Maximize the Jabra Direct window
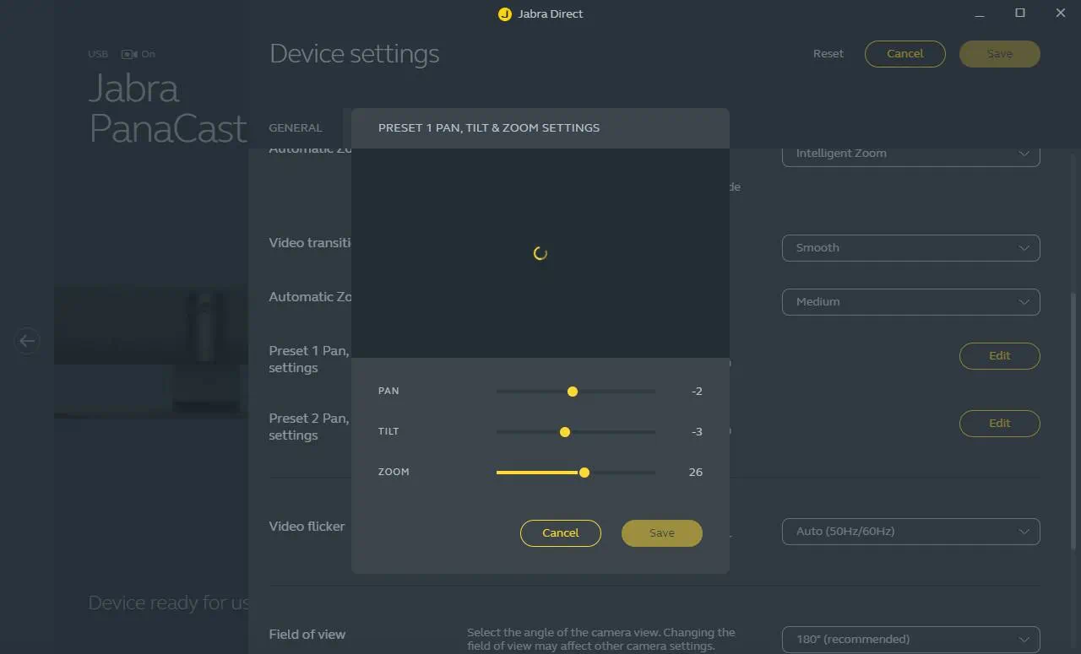This screenshot has width=1081, height=654. tap(1020, 14)
